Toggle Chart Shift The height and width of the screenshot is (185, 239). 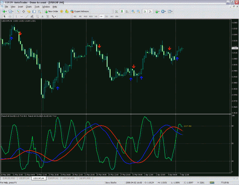pos(150,11)
